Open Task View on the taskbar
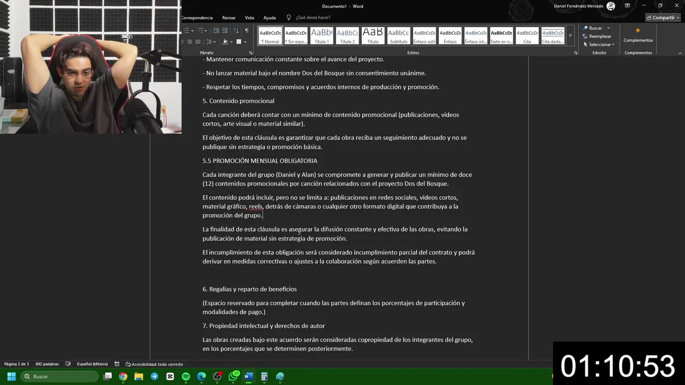The width and height of the screenshot is (685, 385). (108, 376)
